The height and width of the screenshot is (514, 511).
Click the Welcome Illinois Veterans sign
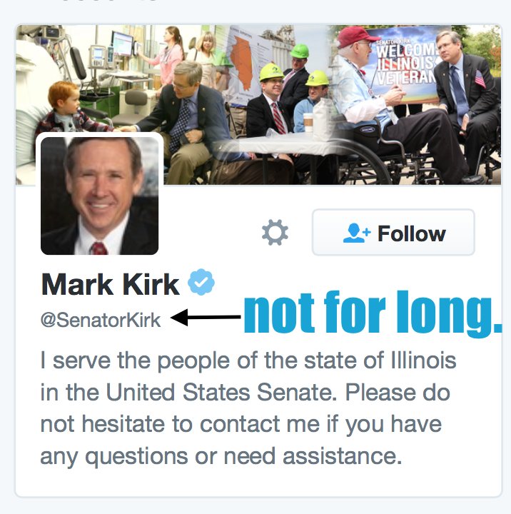[406, 62]
